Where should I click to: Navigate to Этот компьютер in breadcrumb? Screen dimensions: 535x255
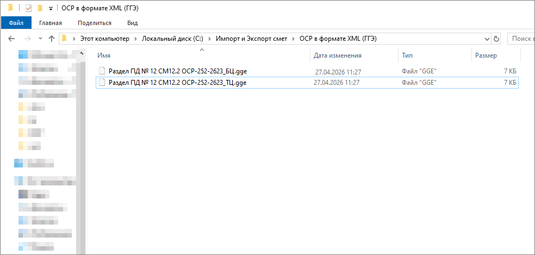(105, 39)
